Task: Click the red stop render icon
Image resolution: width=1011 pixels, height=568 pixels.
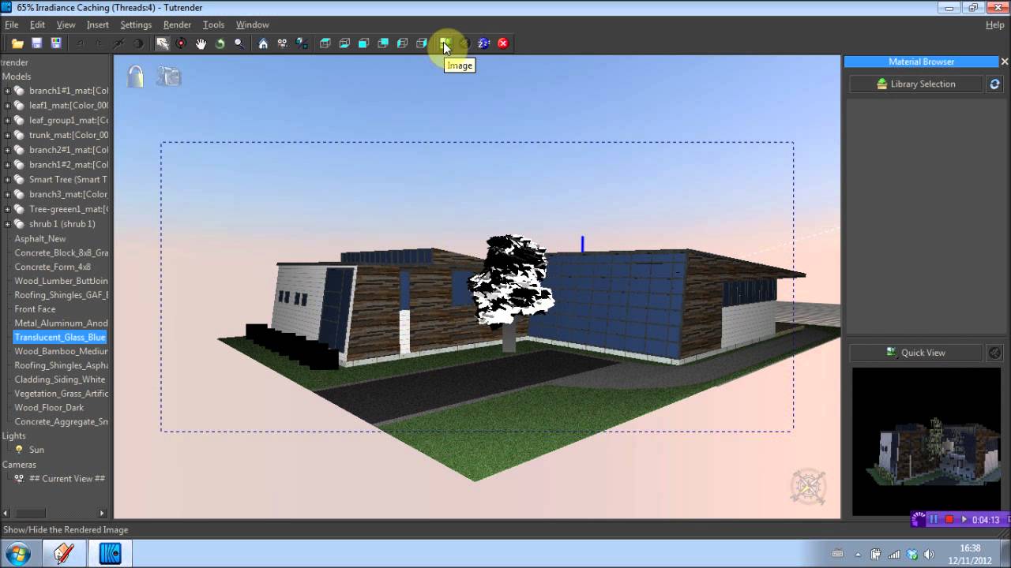Action: (503, 43)
